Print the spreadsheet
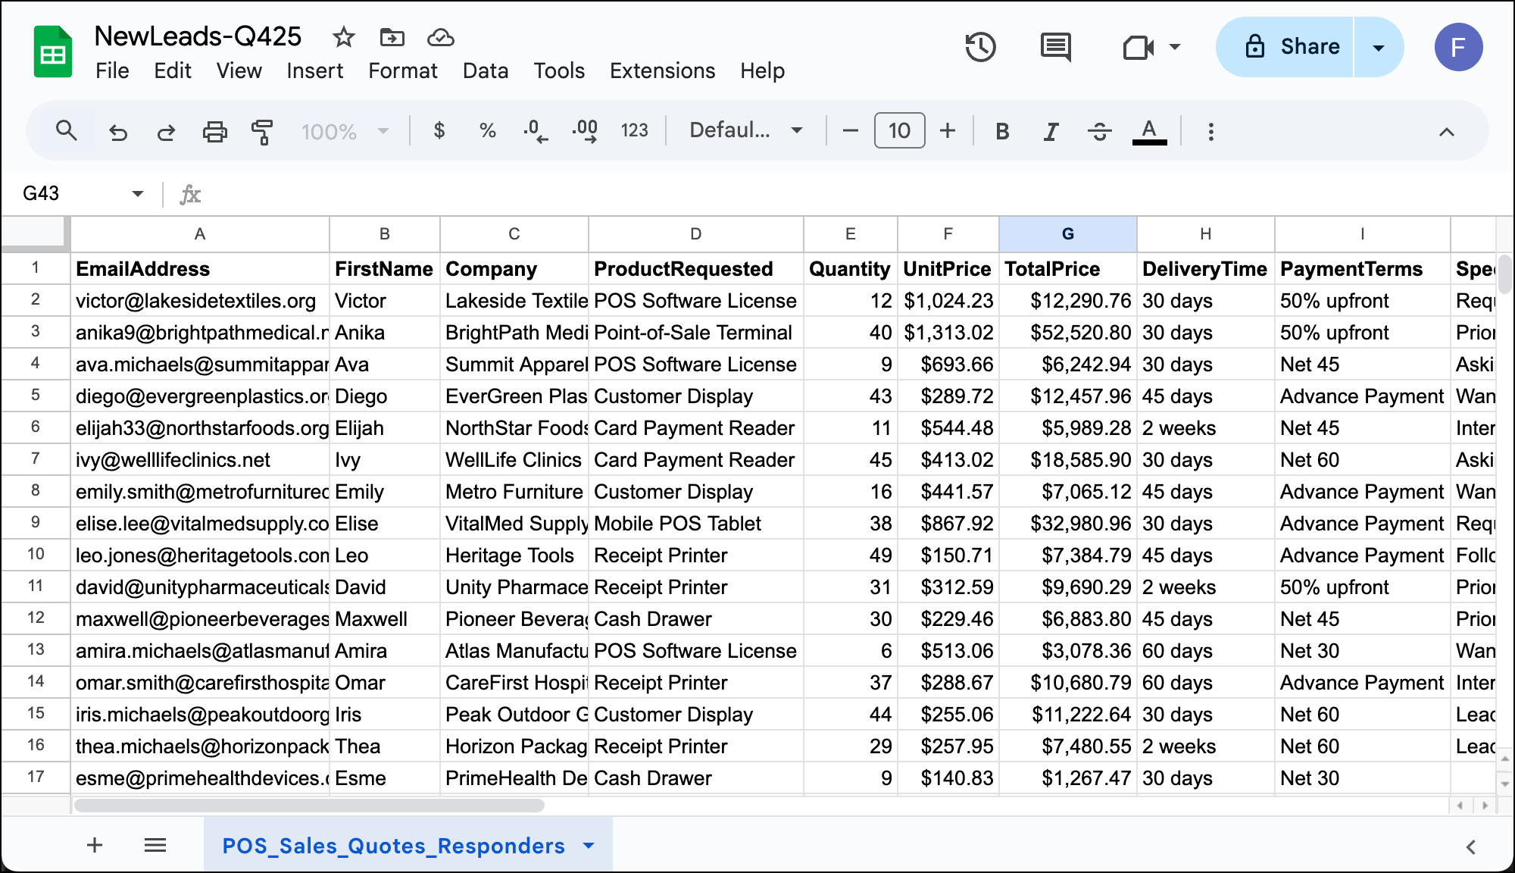The height and width of the screenshot is (873, 1515). 214,130
